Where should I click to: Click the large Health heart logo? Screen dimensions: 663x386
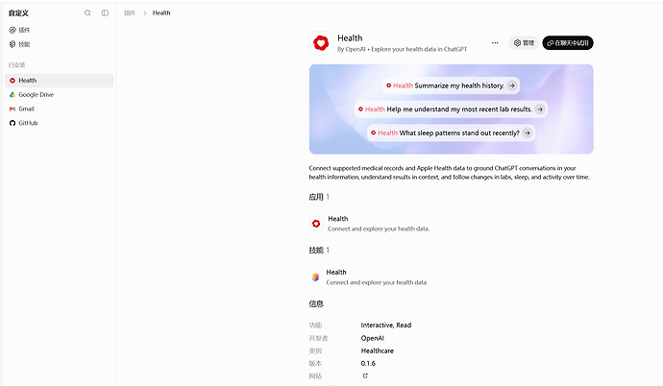(x=321, y=43)
